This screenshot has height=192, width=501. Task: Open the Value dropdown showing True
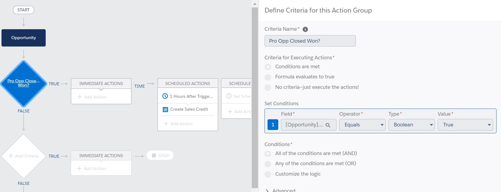[465, 125]
